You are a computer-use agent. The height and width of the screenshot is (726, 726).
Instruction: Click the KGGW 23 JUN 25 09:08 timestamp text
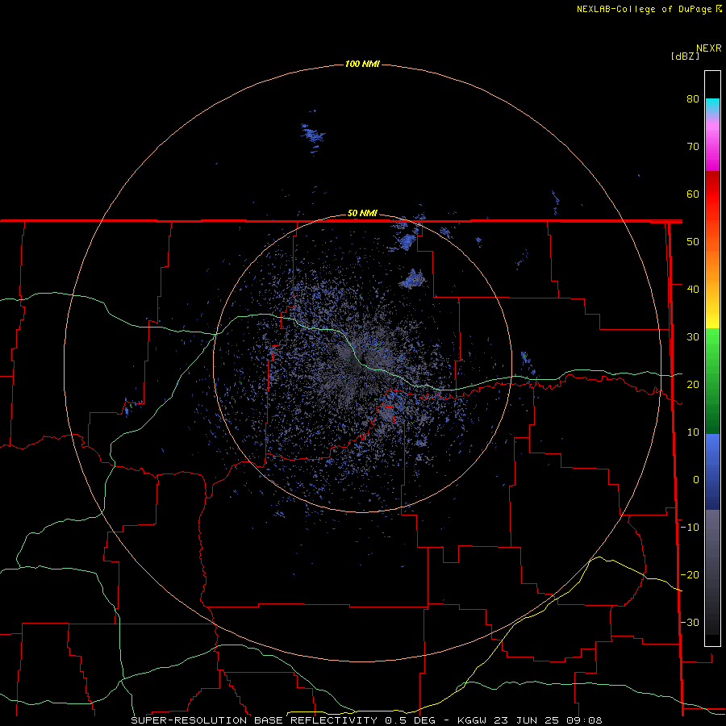(x=530, y=720)
